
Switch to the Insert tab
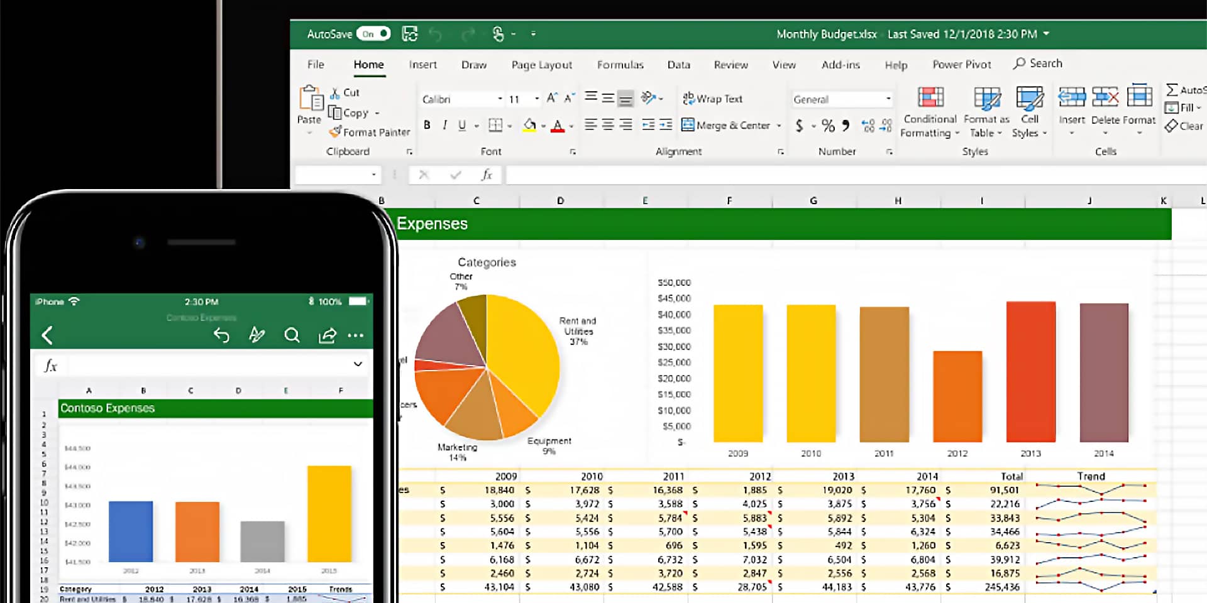pyautogui.click(x=422, y=64)
